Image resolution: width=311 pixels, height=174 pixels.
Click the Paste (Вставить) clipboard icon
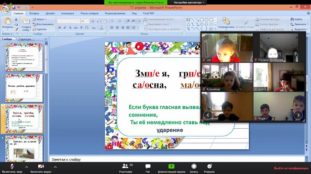click(8, 21)
